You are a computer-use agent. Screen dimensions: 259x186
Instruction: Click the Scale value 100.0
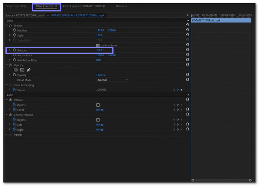99,35
